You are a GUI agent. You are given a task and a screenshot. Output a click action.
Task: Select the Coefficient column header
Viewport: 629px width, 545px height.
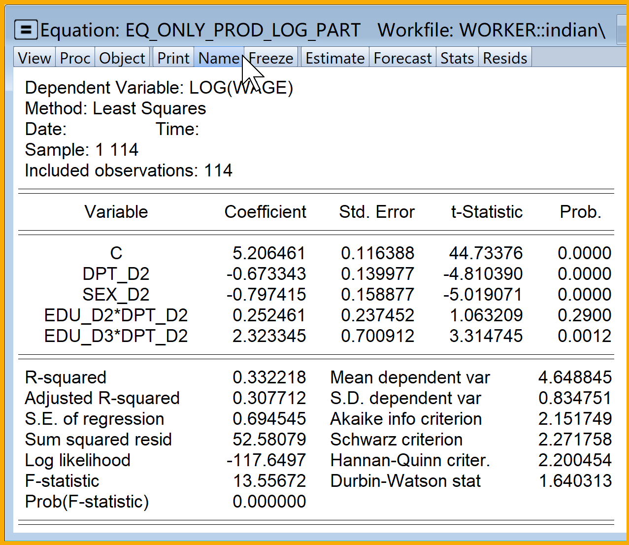pos(265,212)
